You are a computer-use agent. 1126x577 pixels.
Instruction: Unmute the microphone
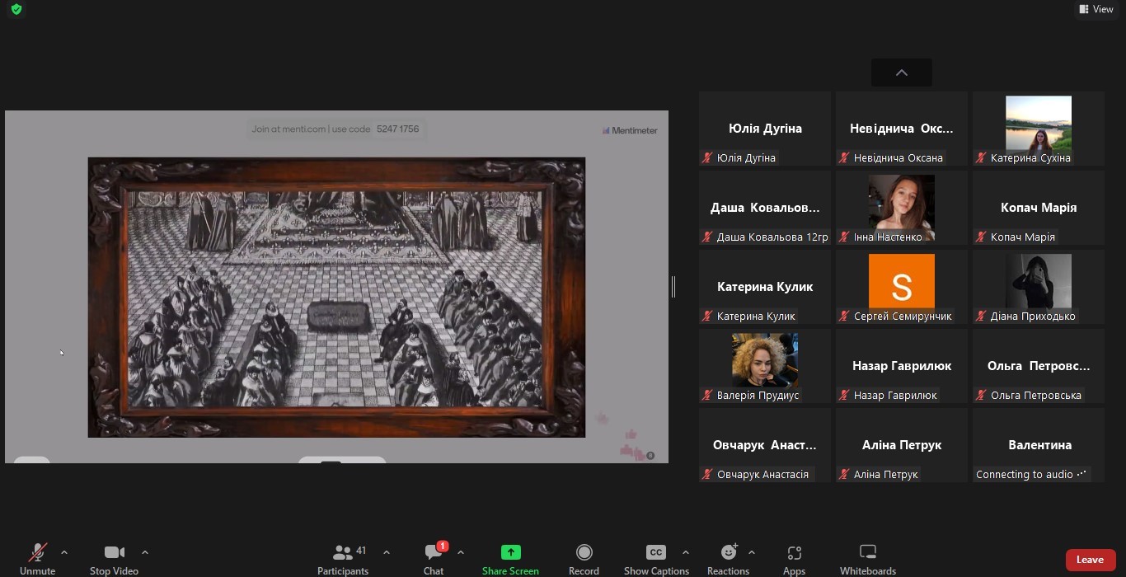pos(37,559)
